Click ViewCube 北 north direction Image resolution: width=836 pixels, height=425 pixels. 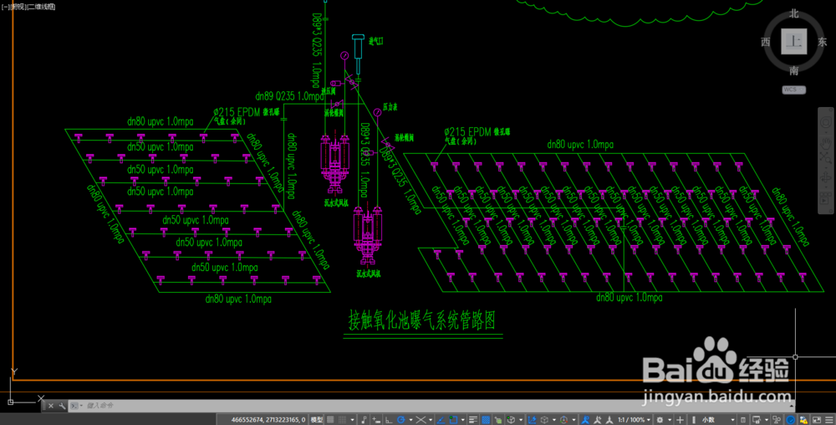(794, 13)
